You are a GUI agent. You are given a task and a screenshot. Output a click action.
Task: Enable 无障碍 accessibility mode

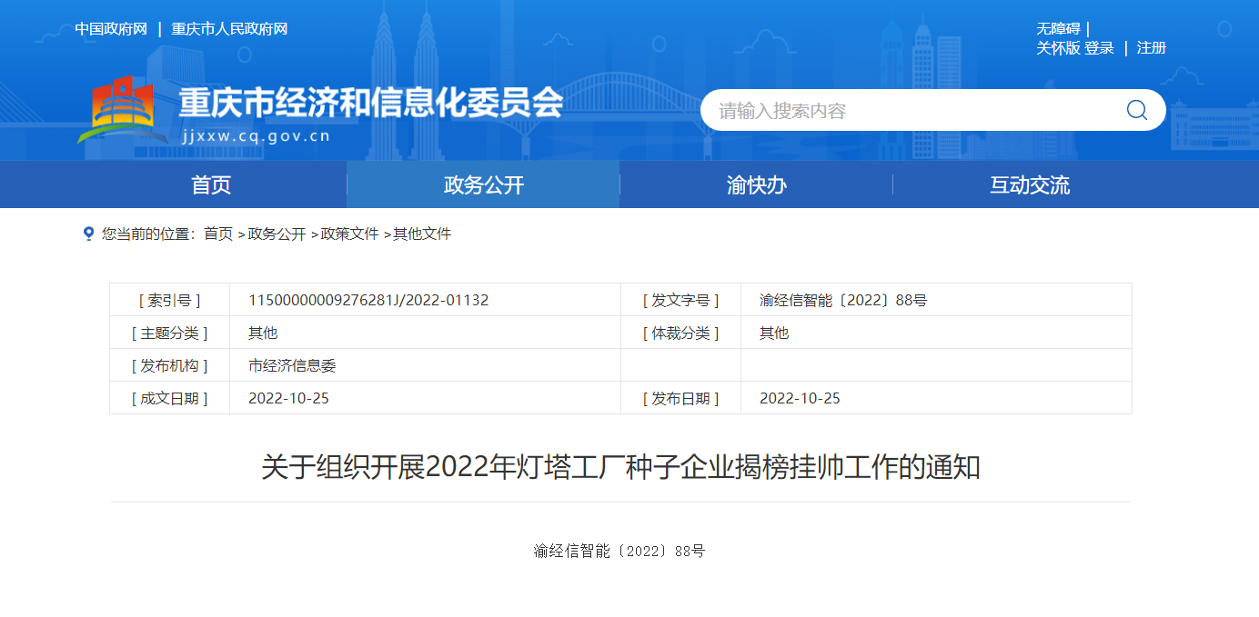(x=1058, y=29)
